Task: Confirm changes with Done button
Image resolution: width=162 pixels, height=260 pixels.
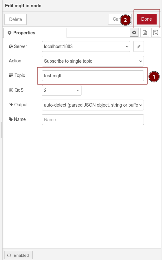Action: (146, 19)
